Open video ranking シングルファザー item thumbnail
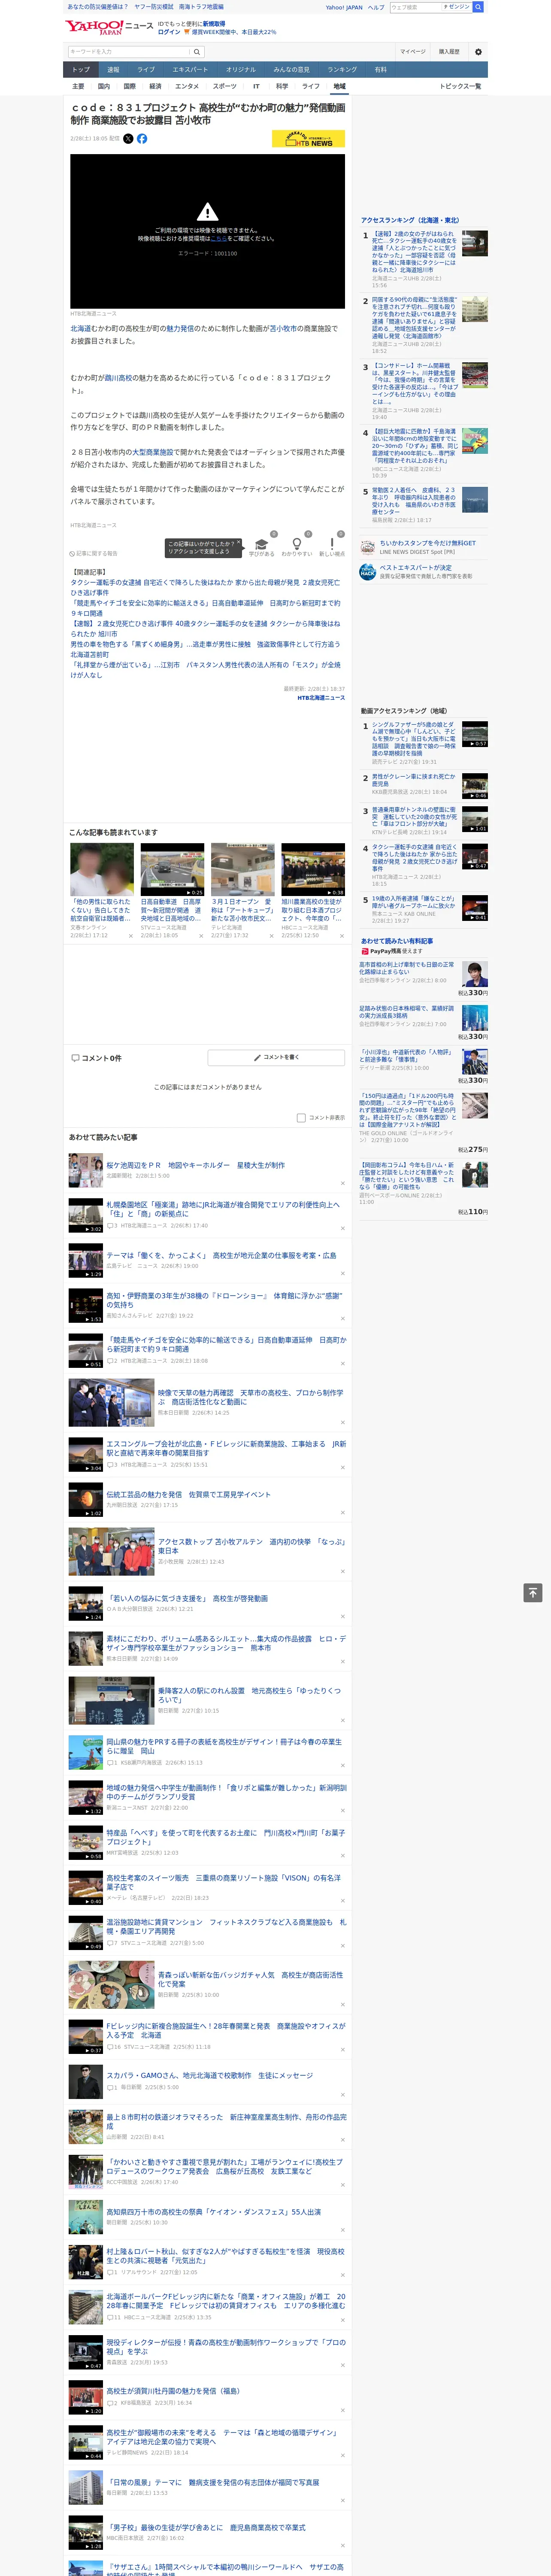This screenshot has width=551, height=2576. point(475,735)
